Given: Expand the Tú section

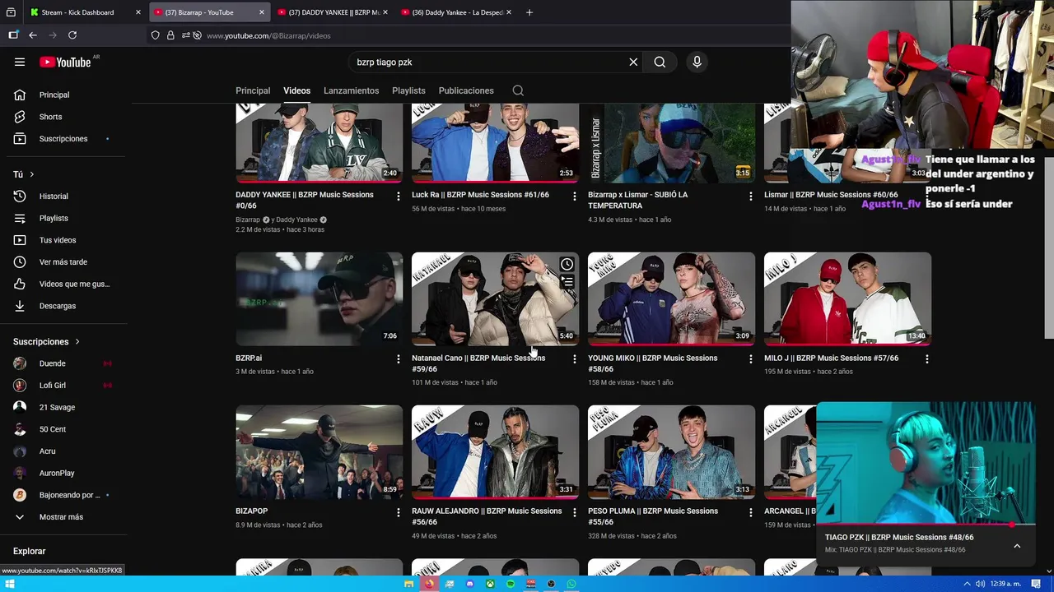Looking at the screenshot, I should (x=23, y=174).
